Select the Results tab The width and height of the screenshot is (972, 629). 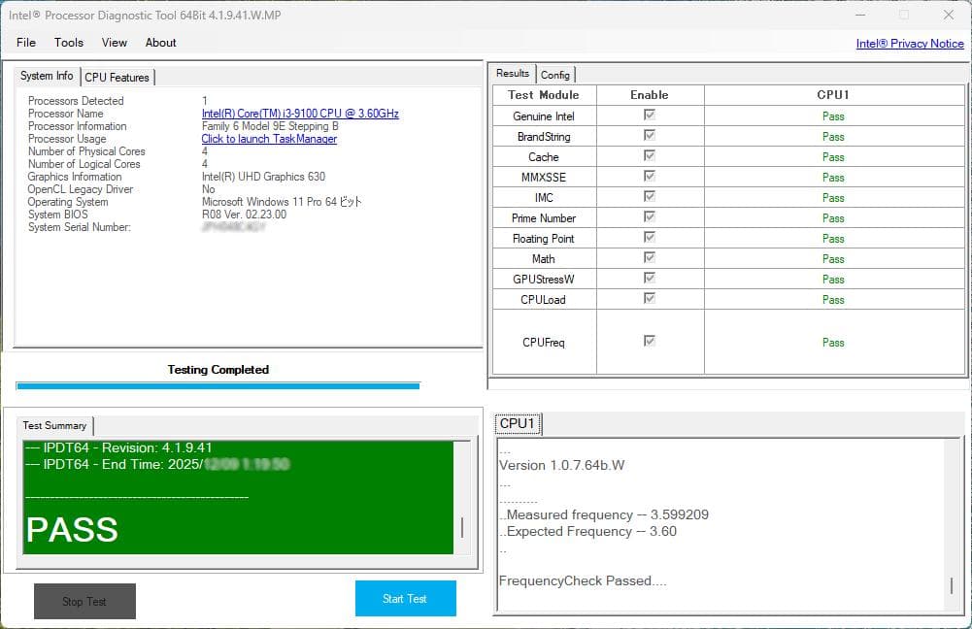pyautogui.click(x=512, y=72)
